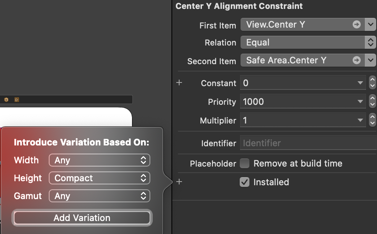Open the Gamut variation popup
Viewport: 377px width, 234px height.
(x=100, y=196)
